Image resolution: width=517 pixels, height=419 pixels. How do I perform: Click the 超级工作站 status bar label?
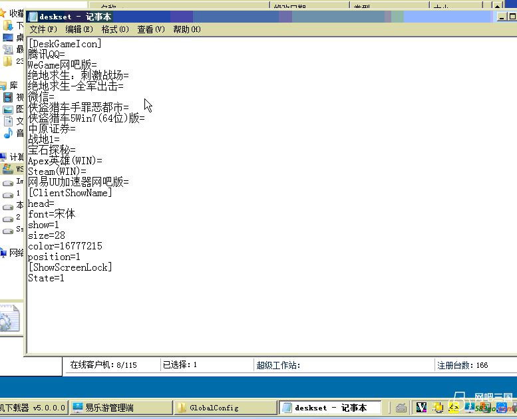point(278,365)
